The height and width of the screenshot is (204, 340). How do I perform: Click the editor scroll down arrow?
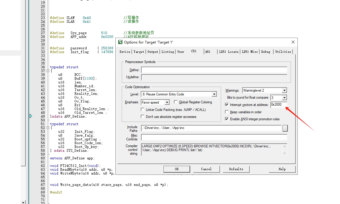[x=23, y=202]
